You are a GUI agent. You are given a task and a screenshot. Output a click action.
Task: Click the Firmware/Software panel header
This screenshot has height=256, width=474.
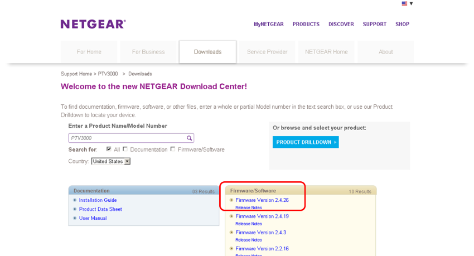pyautogui.click(x=301, y=190)
